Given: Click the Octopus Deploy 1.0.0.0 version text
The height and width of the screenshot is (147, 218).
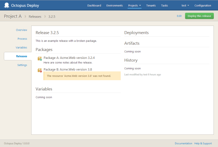Looking at the screenshot, I should point(17,143).
